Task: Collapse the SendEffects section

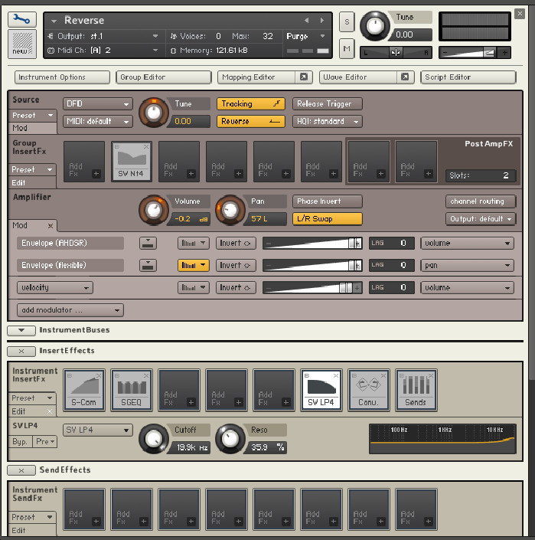Action: 21,470
